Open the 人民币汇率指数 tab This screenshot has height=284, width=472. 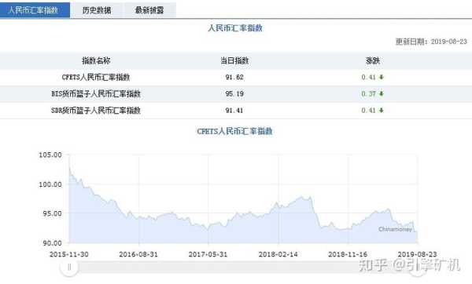[35, 10]
